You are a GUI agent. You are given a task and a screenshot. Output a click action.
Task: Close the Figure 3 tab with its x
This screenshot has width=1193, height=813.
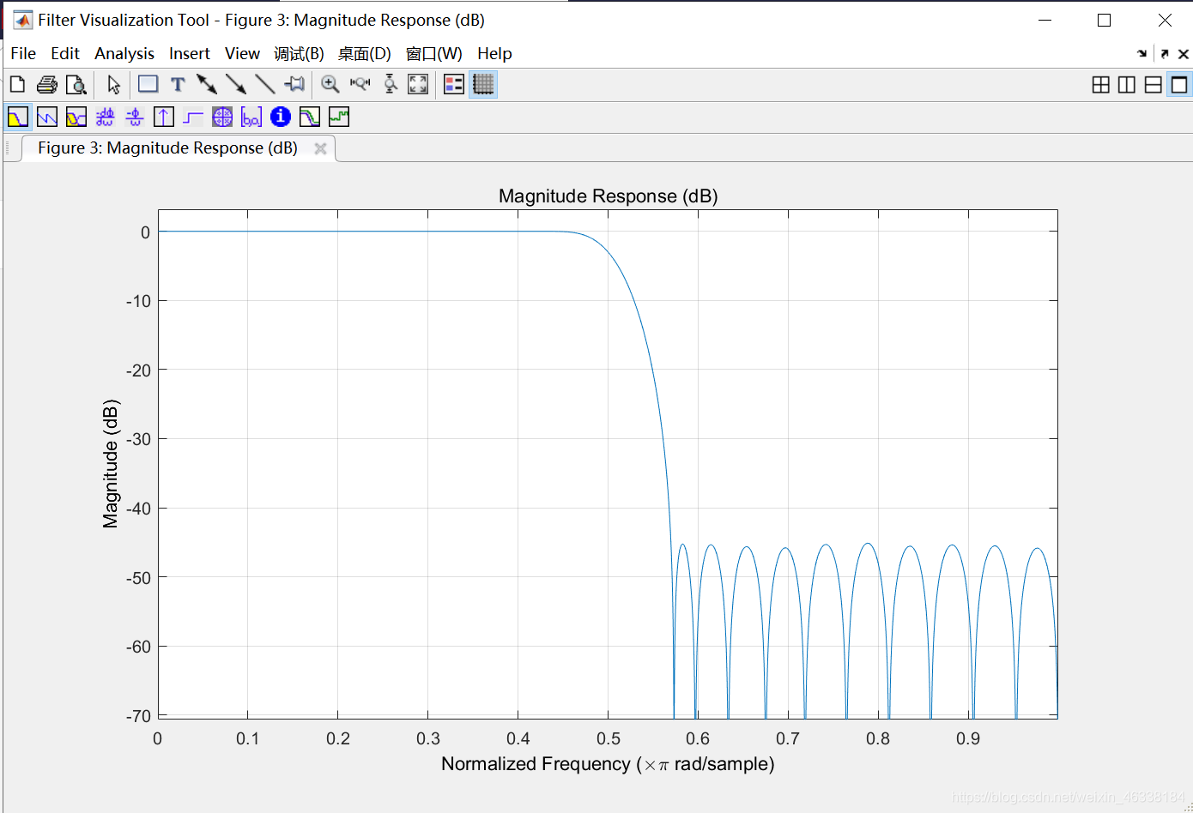point(320,148)
